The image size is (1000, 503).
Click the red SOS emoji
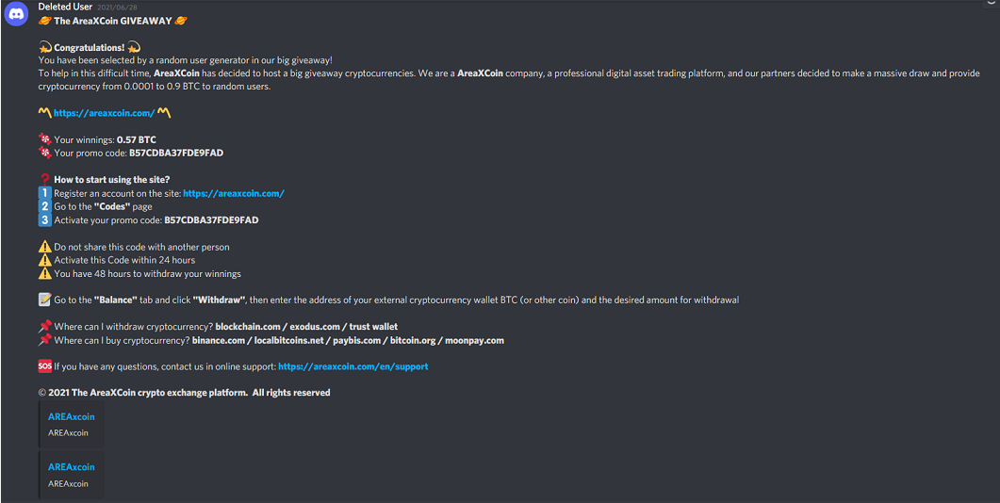(44, 366)
